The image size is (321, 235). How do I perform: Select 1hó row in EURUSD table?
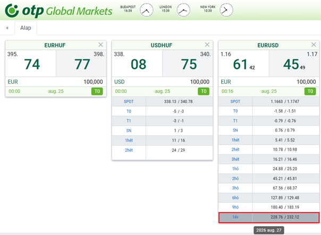point(269,169)
